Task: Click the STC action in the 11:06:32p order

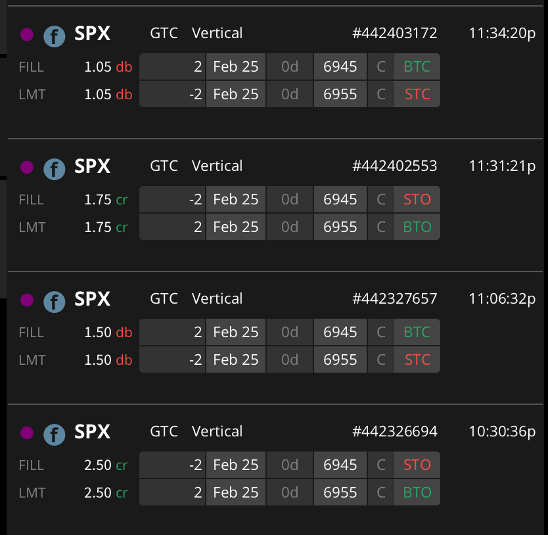Action: (417, 360)
